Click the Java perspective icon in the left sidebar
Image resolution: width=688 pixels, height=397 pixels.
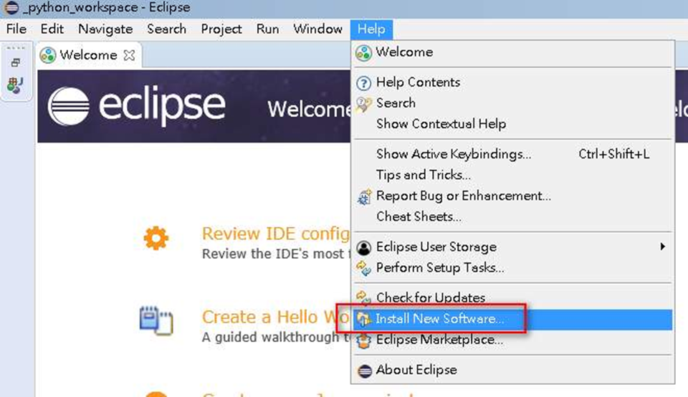(x=15, y=85)
